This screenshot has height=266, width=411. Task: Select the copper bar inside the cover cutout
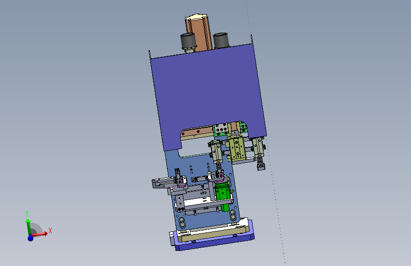click(x=198, y=131)
